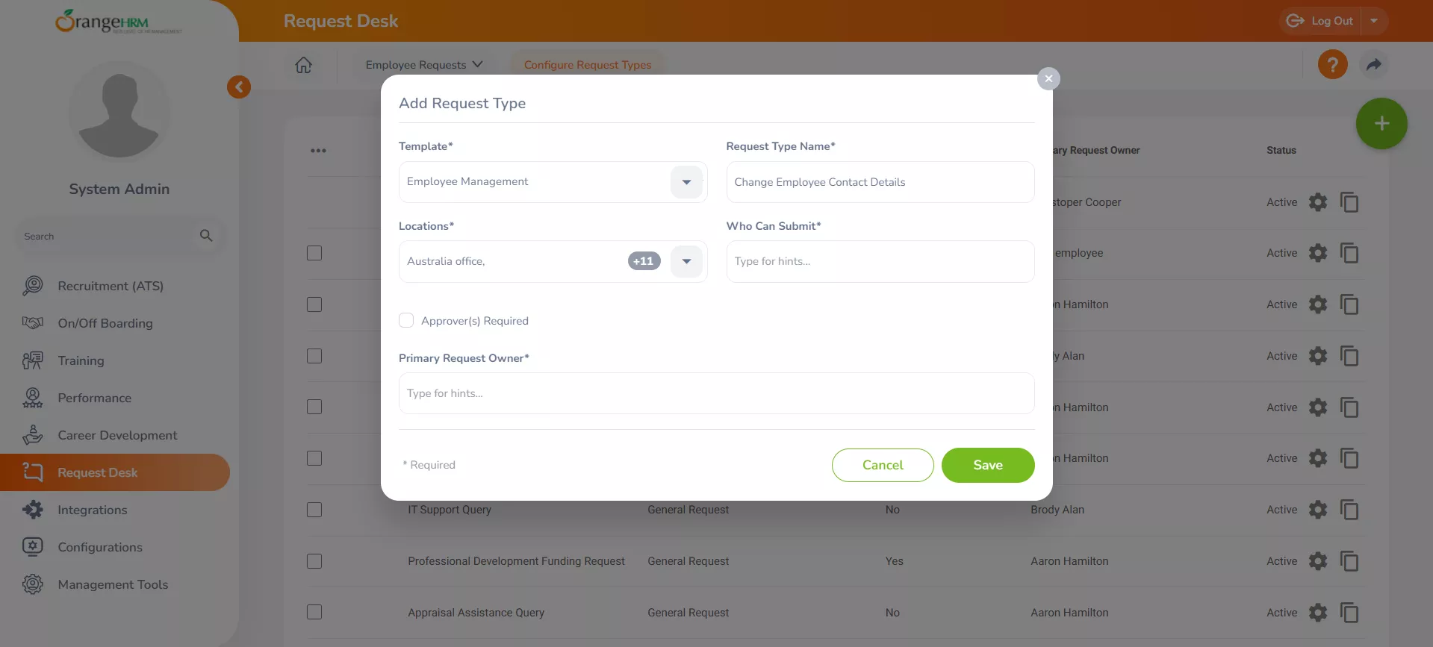Image resolution: width=1433 pixels, height=647 pixels.
Task: Focus the Who Can Submit field
Action: (x=880, y=261)
